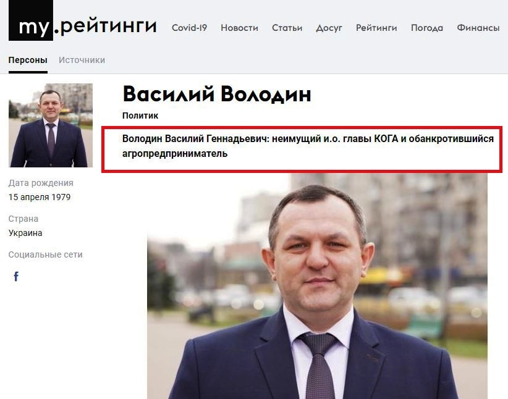Image resolution: width=508 pixels, height=399 pixels.
Task: Select Досуг in the top navigation
Action: point(329,28)
